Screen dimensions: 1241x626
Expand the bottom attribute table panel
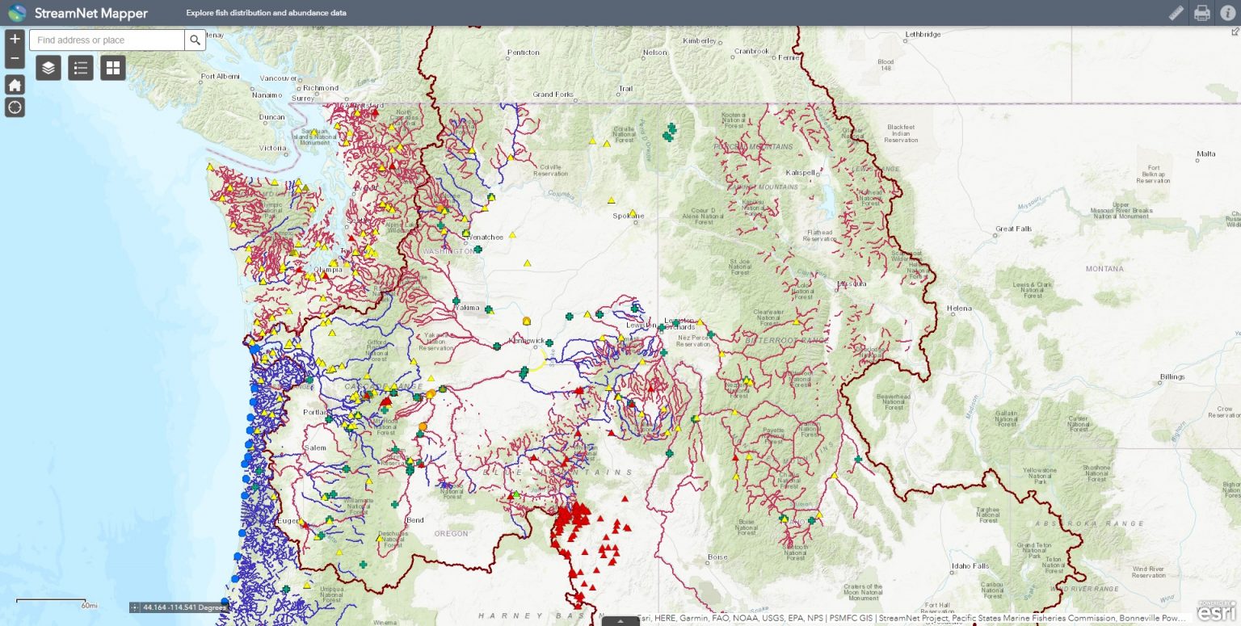tap(620, 621)
